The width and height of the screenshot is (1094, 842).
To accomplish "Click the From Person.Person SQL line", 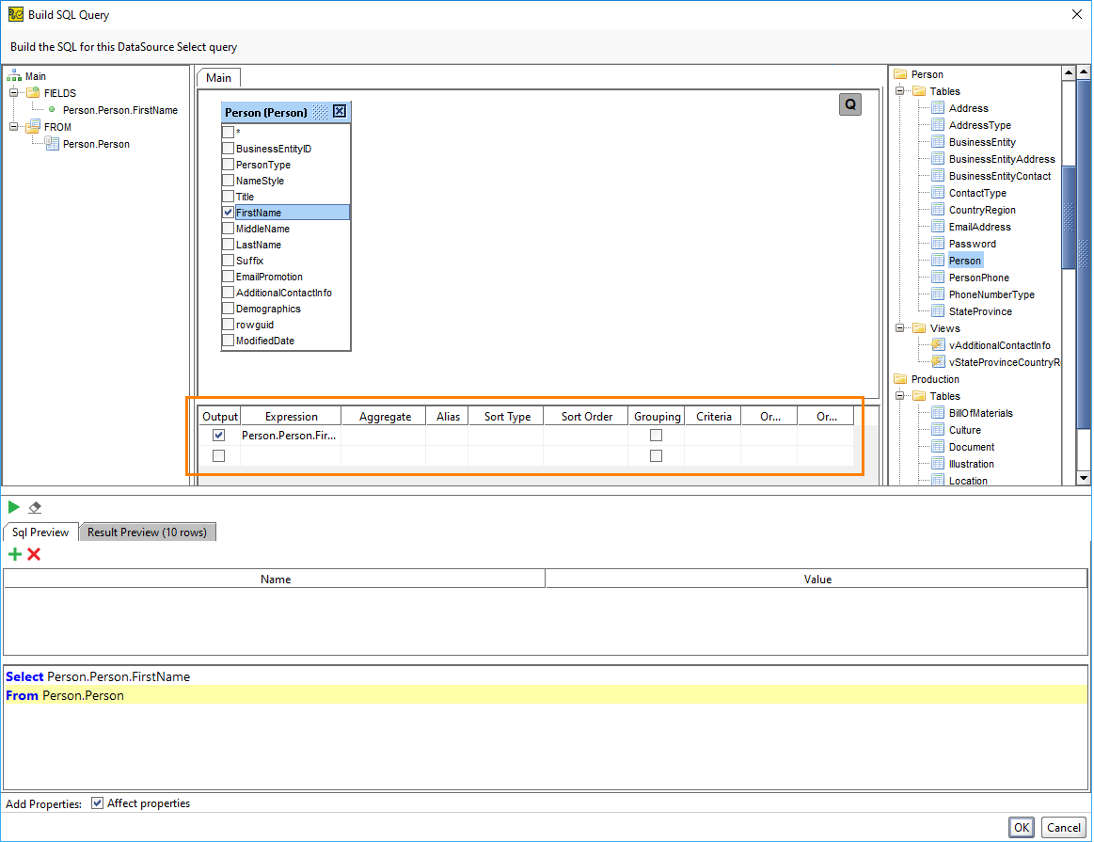I will pos(546,695).
